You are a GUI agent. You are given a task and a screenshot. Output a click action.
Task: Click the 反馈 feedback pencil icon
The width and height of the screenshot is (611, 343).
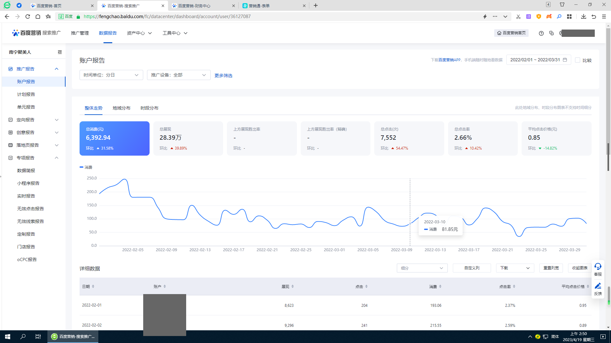598,286
